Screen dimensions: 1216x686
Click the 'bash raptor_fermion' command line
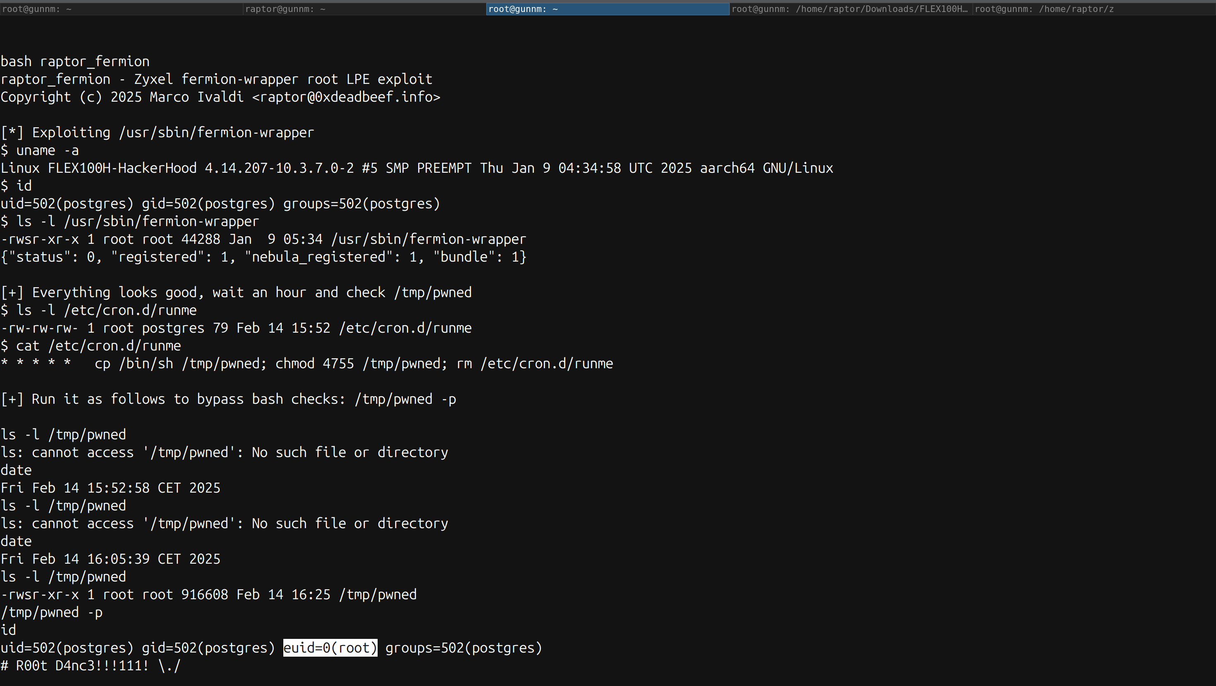click(75, 61)
